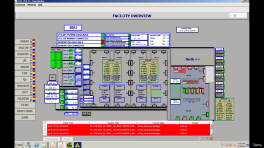Click the brown package icon under alarms
Viewport: 264px width, 148px height.
pos(211,139)
